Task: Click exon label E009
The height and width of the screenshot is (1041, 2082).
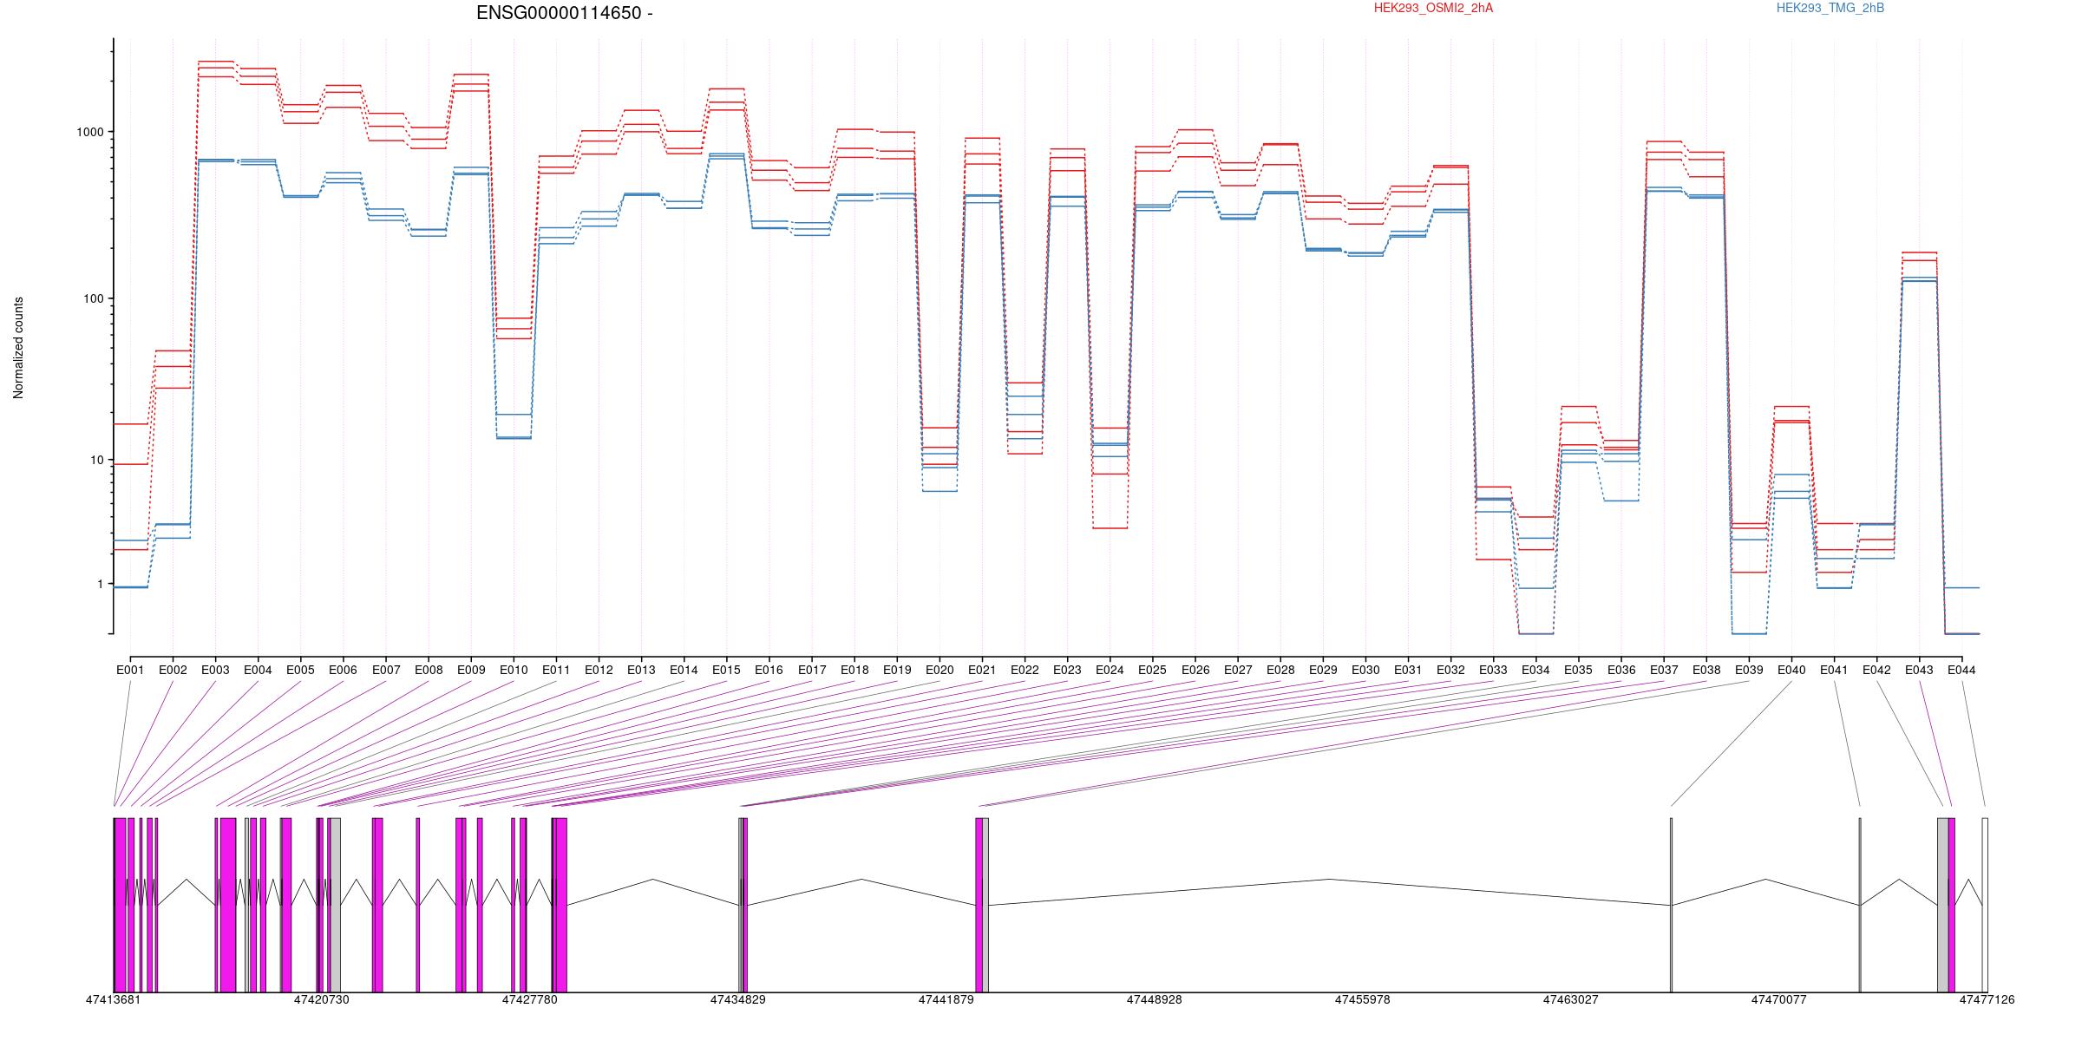Action: [x=471, y=670]
